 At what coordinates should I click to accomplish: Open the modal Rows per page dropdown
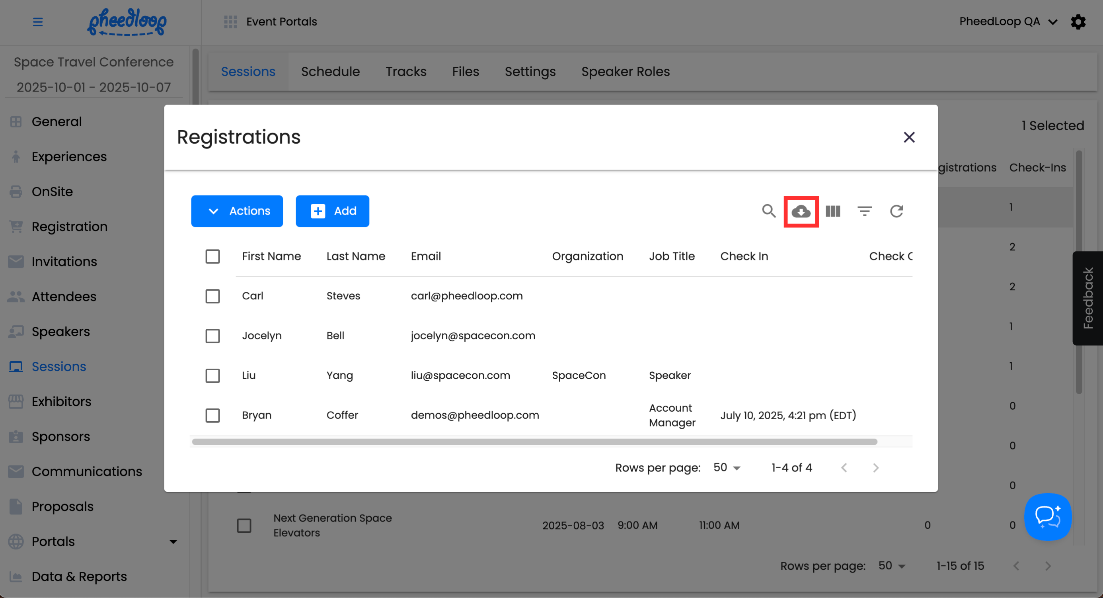[727, 467]
